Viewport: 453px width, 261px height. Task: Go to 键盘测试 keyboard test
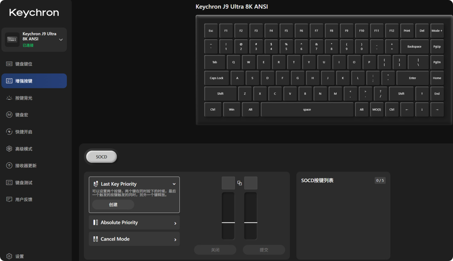pos(34,183)
